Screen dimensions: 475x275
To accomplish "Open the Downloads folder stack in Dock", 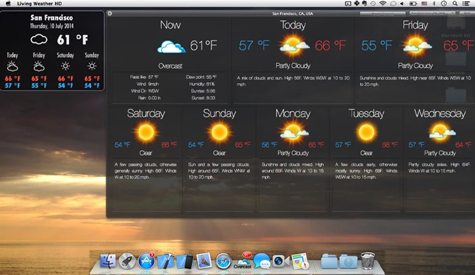I will pos(348,262).
